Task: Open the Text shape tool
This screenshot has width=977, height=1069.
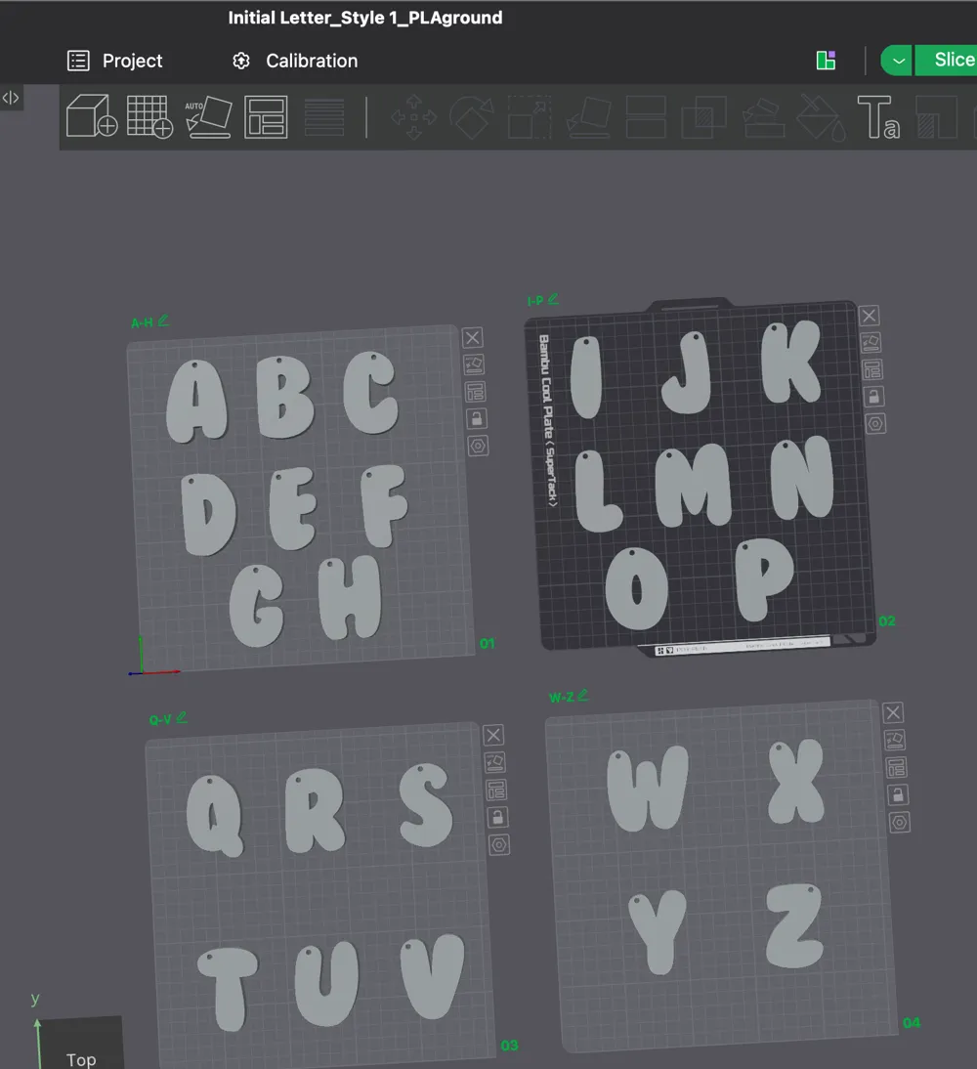Action: [x=879, y=117]
